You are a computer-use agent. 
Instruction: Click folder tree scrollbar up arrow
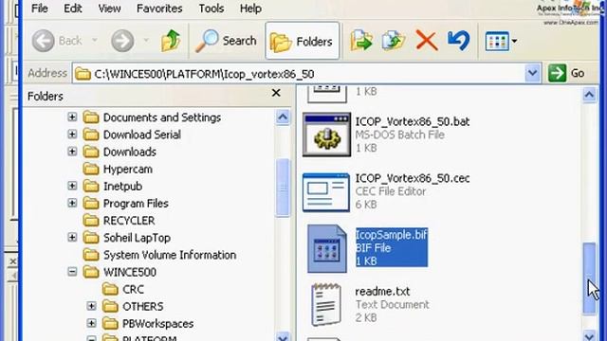point(283,117)
